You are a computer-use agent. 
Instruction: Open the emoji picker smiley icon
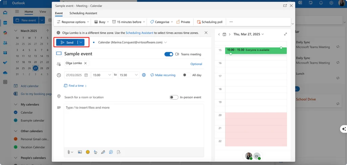(88, 152)
